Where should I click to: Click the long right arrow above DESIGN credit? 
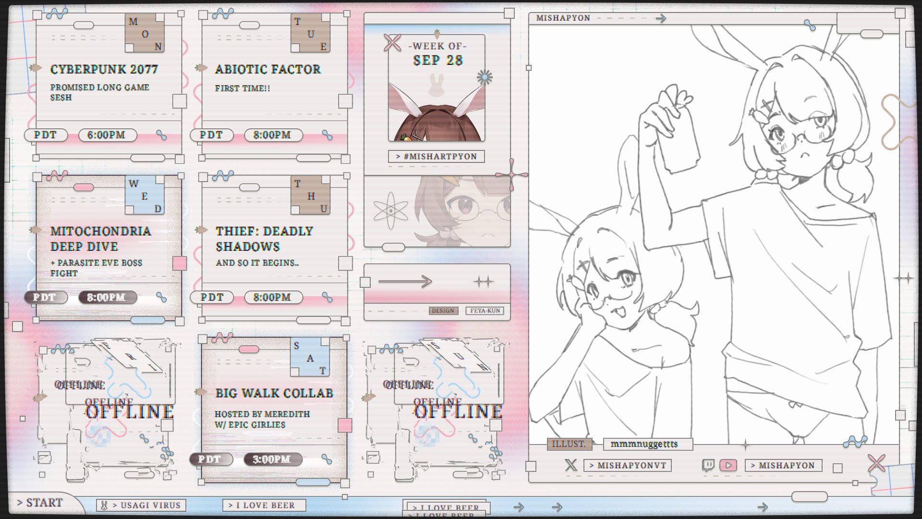(x=405, y=282)
